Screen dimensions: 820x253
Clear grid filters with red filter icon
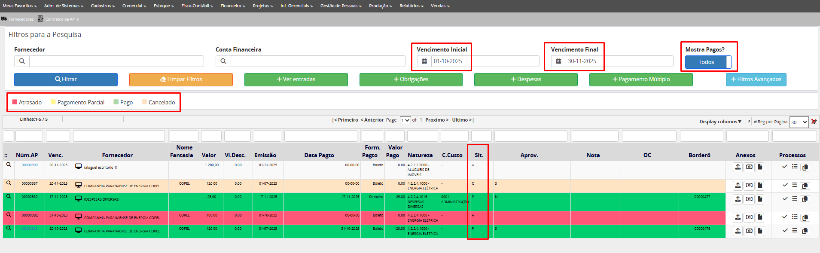[814, 122]
